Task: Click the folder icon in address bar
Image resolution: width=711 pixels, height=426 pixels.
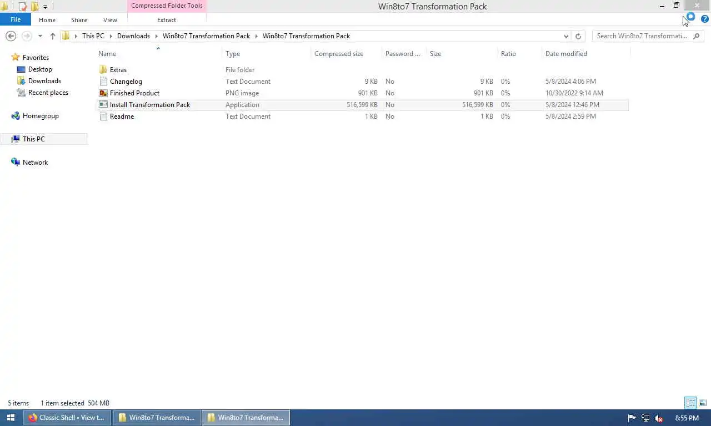Action: [x=66, y=36]
